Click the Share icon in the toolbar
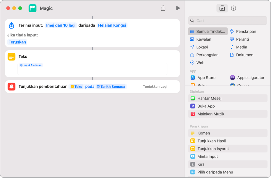This screenshot has width=271, height=178. pos(163,8)
